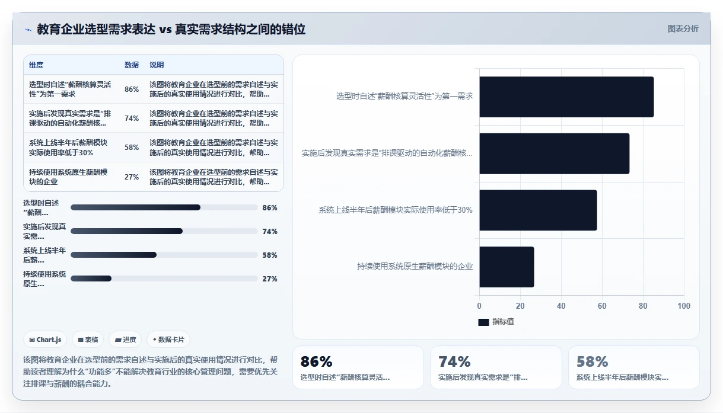Select the 数据卡片 tag chip
Image resolution: width=723 pixels, height=413 pixels.
click(168, 340)
